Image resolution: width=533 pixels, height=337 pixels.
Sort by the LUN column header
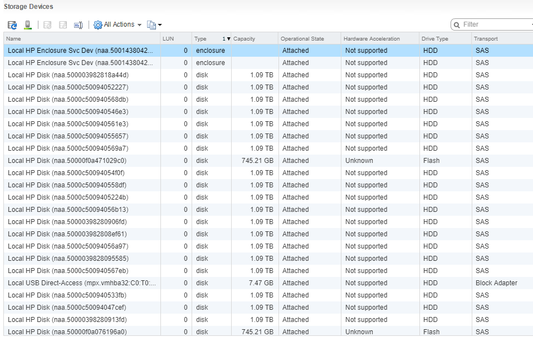[176, 39]
